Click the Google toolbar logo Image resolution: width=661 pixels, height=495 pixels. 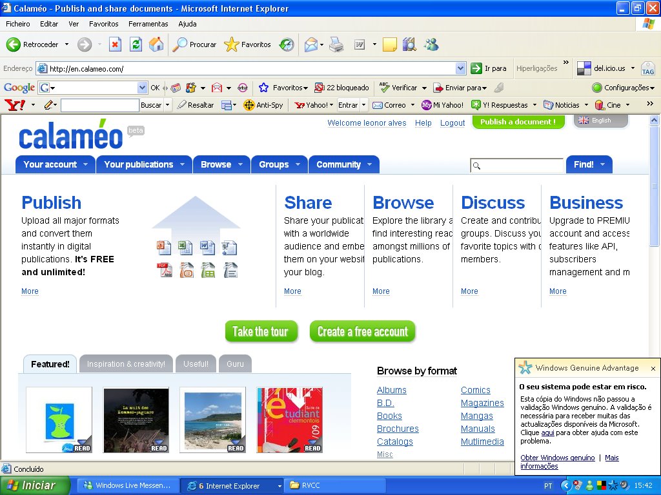19,88
